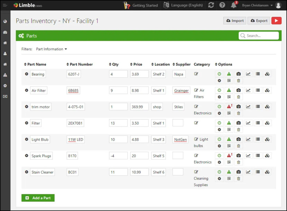
Task: Click the Export button
Action: (259, 21)
